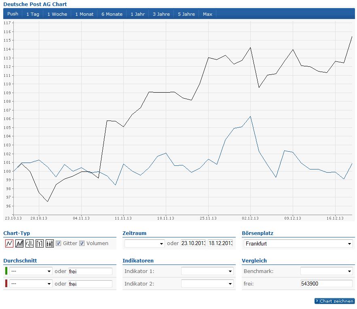Select the OHLC chart type icon
Viewport: 357px width, 309px height.
click(x=40, y=243)
